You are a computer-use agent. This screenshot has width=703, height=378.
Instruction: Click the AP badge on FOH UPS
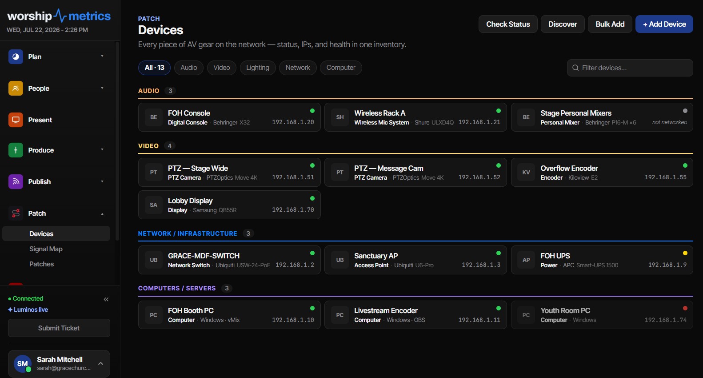(526, 260)
